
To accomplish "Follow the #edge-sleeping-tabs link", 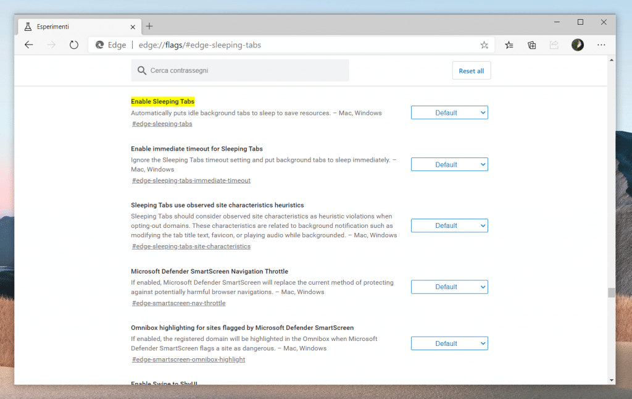I will click(162, 124).
